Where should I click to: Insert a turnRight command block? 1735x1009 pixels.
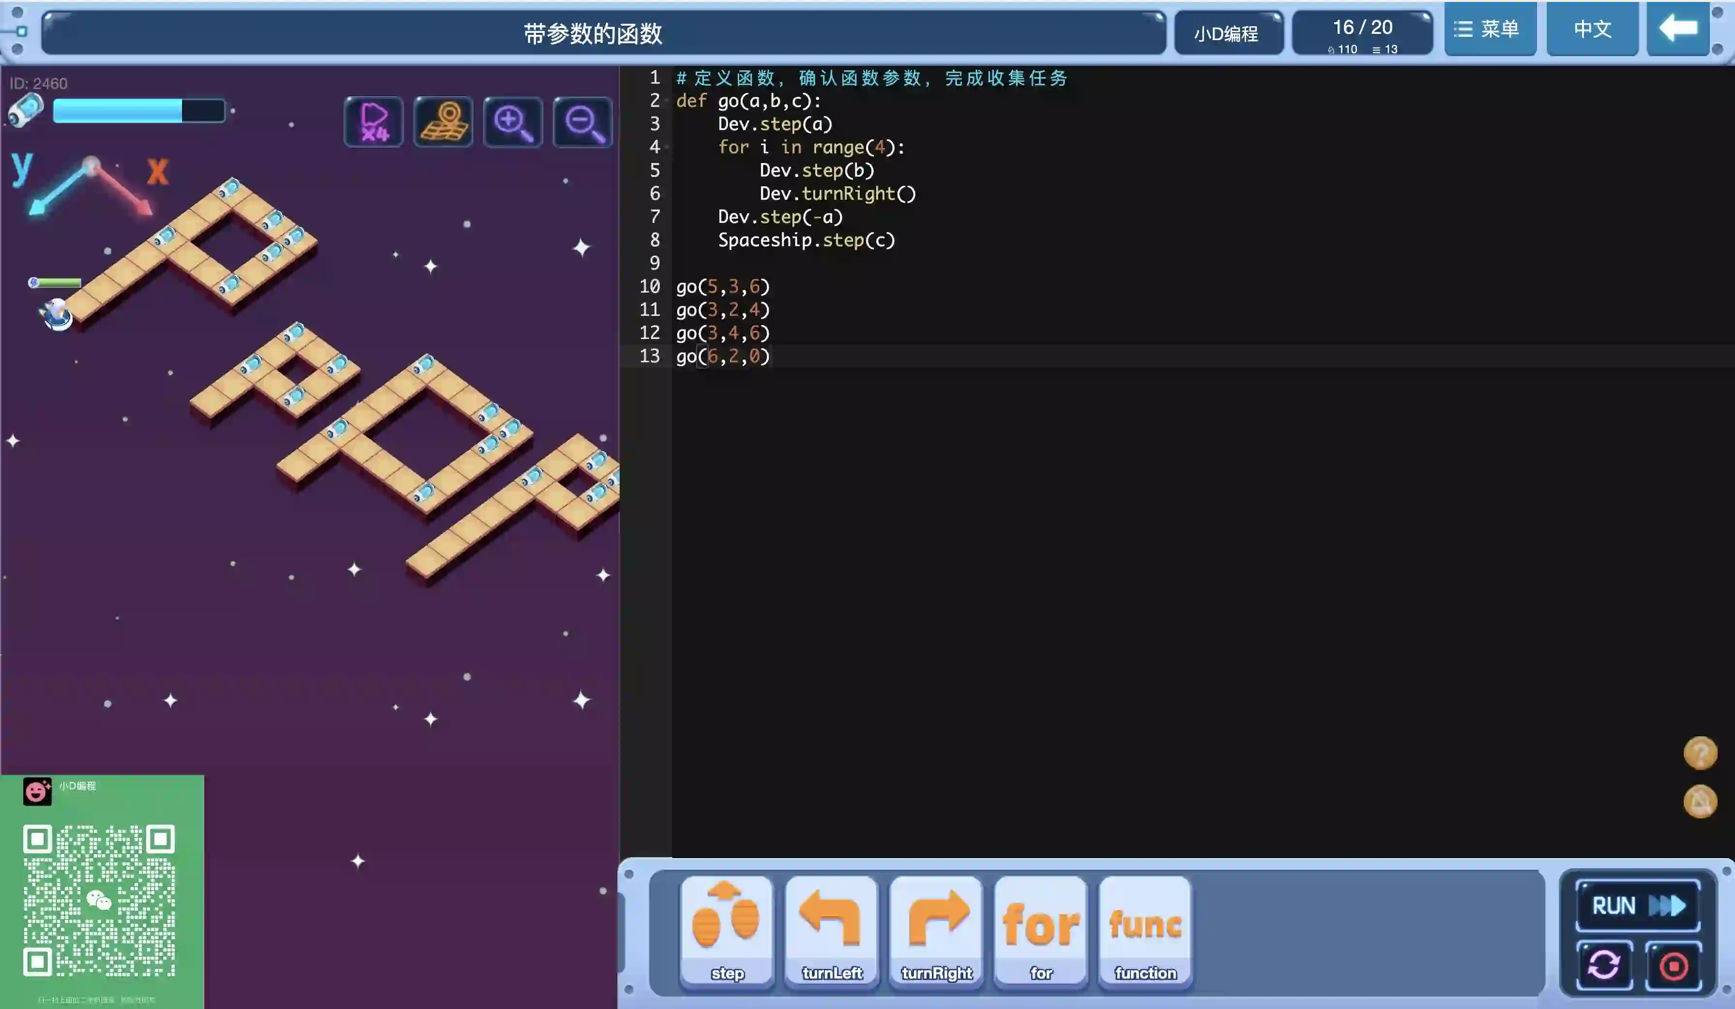936,931
